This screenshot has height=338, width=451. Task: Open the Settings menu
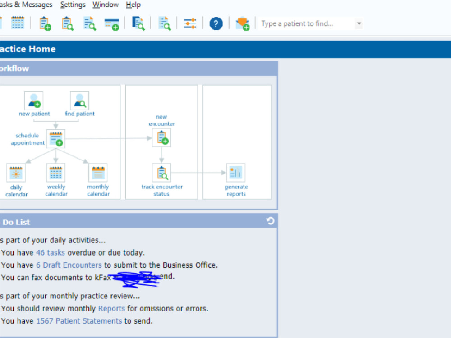coord(73,5)
